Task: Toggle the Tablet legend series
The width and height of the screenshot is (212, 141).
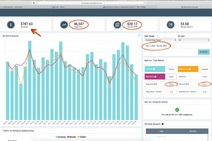Action: [82, 137]
